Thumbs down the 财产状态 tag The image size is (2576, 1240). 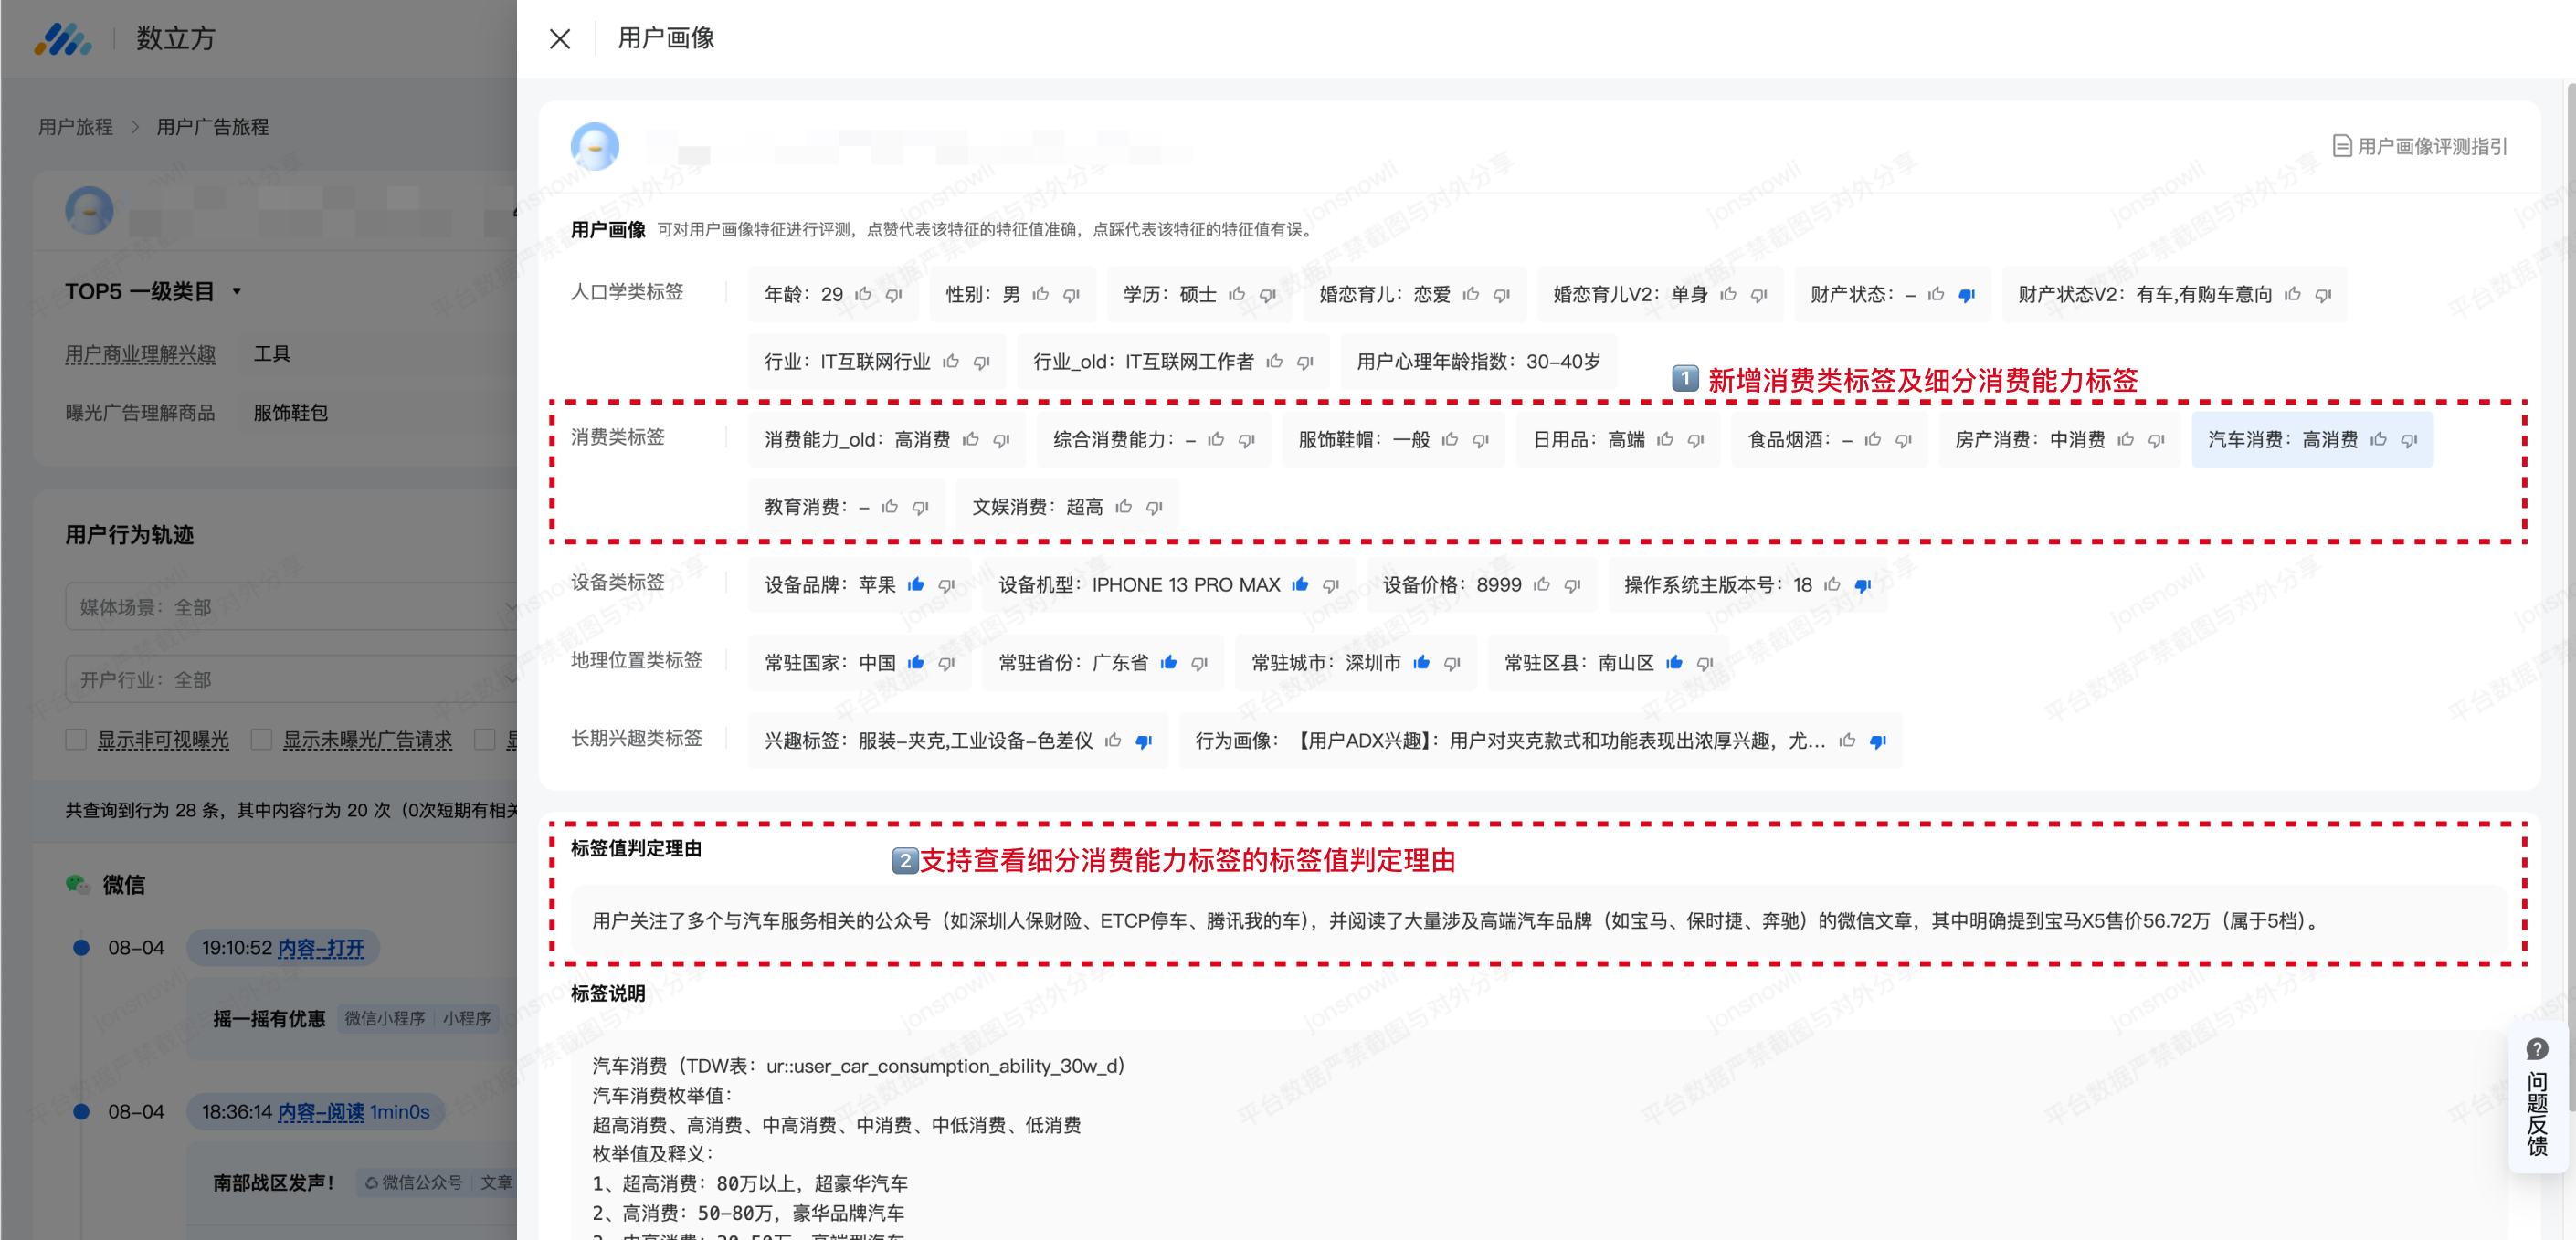pos(1966,294)
